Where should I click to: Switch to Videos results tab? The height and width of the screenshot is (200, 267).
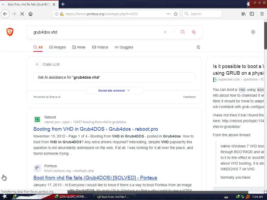100,47
